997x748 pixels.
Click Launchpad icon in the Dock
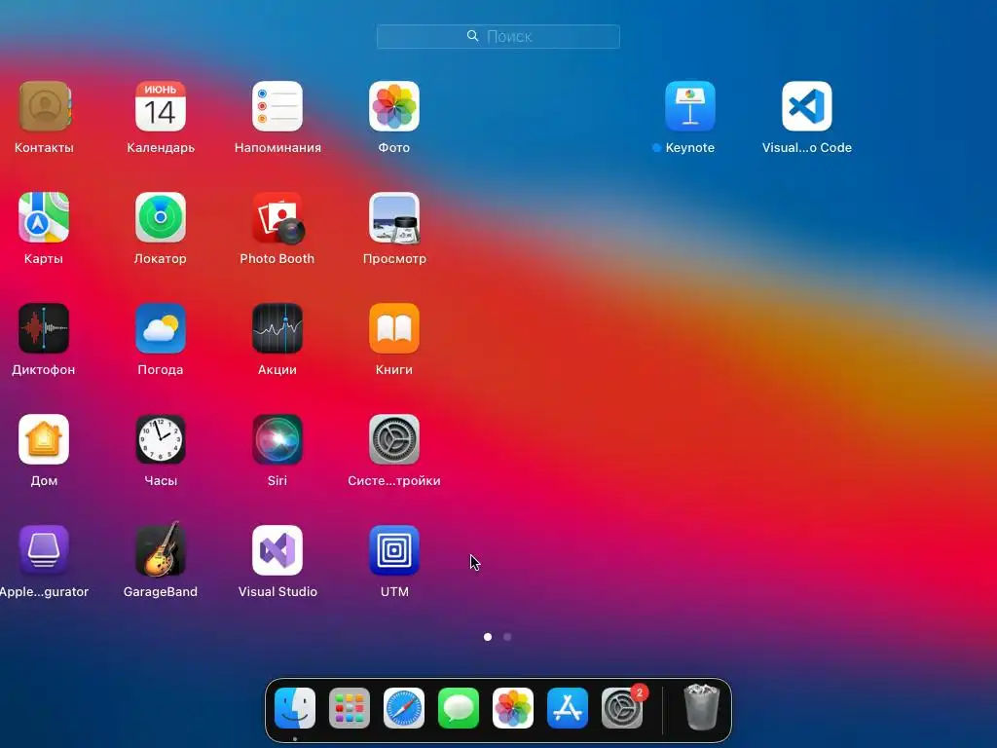(350, 708)
